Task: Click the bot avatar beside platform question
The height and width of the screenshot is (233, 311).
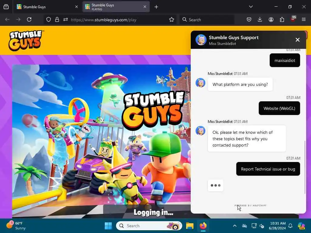Action: point(200,83)
